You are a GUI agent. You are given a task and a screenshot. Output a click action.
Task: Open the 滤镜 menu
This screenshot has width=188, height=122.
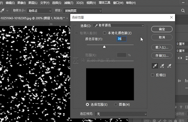pos(69,3)
